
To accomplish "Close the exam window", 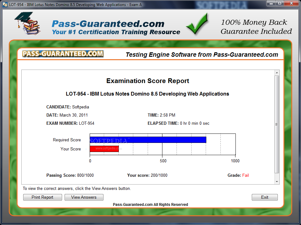I will pos(291,3).
